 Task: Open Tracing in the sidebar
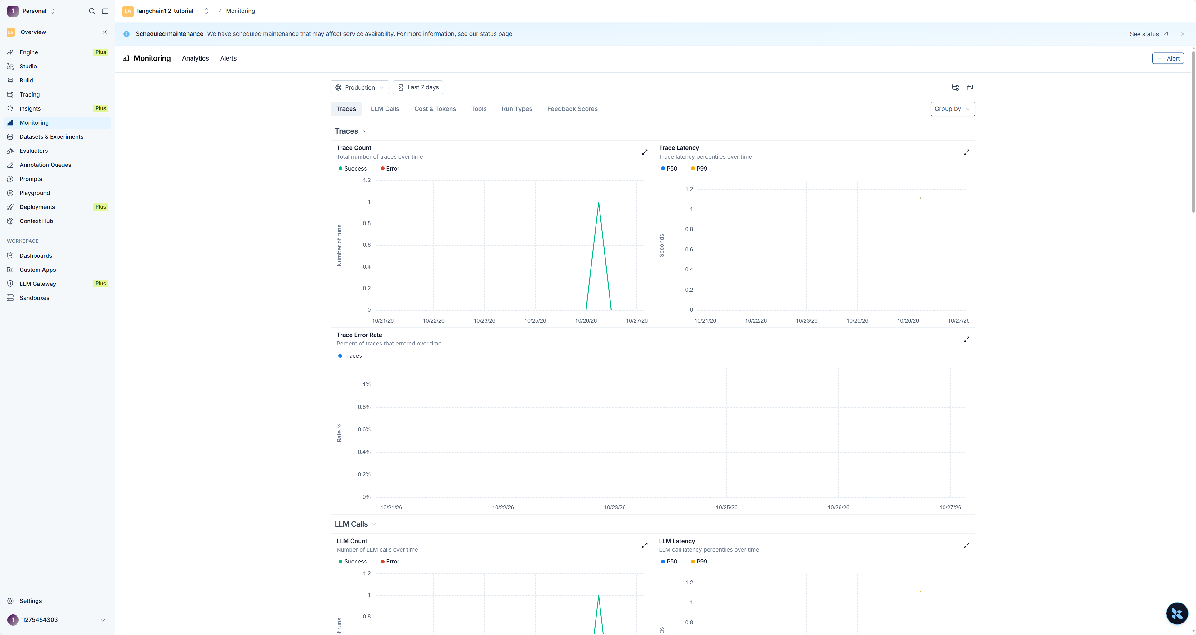coord(57,95)
